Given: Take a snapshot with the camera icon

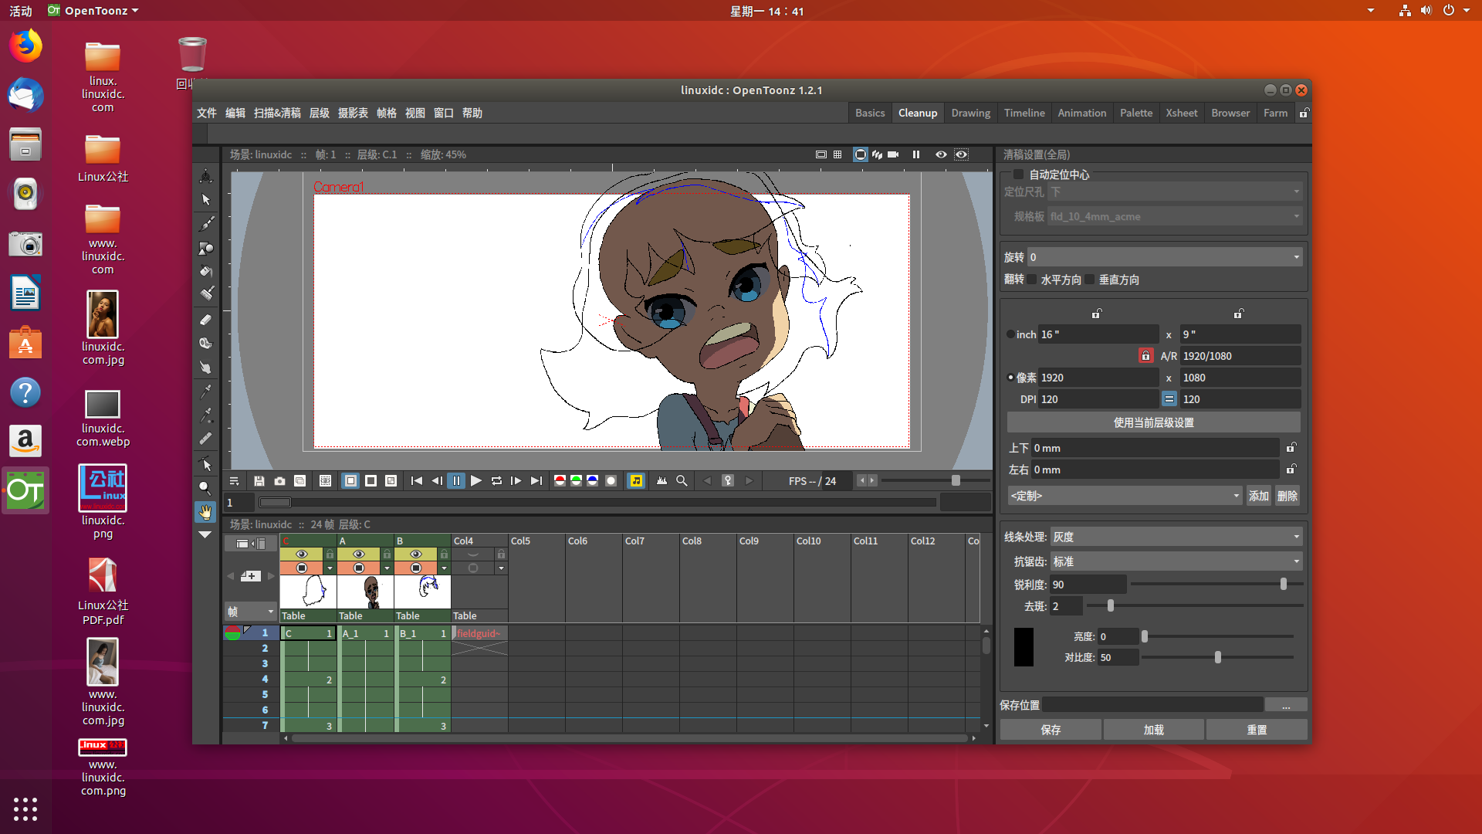Looking at the screenshot, I should pyautogui.click(x=279, y=480).
